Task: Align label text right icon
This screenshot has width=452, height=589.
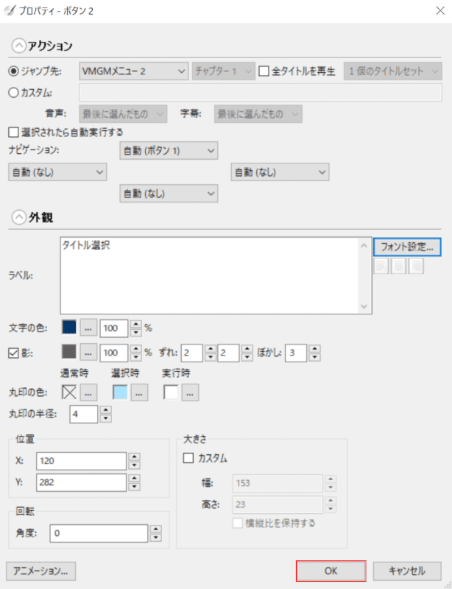Action: click(416, 266)
